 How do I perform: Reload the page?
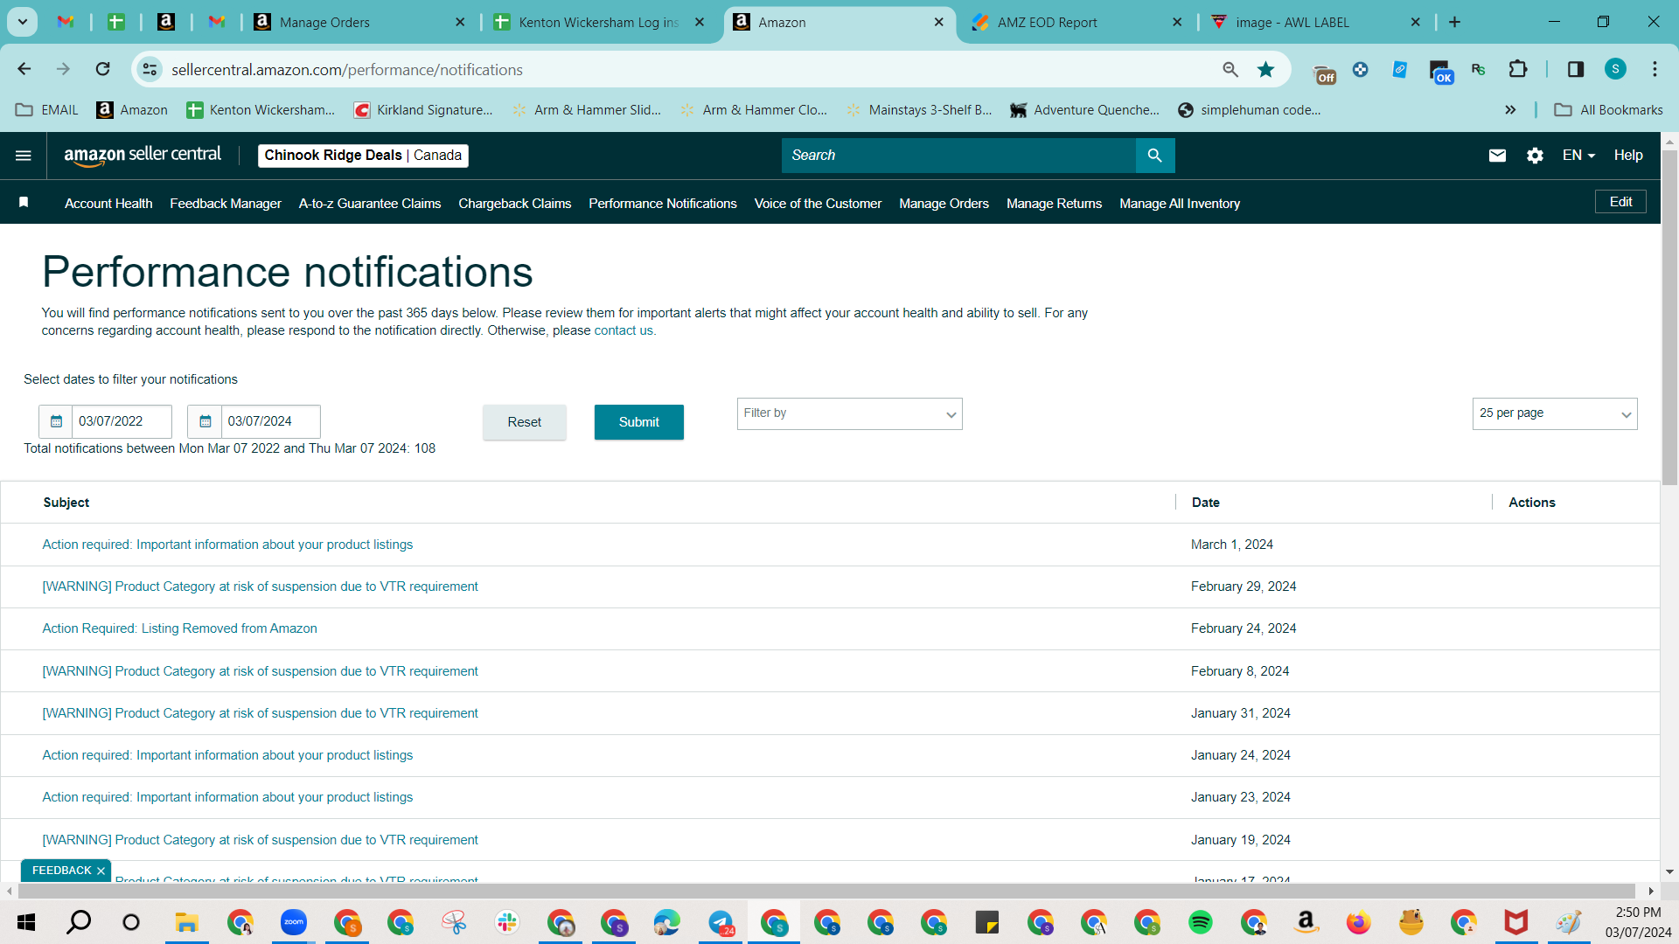tap(103, 69)
